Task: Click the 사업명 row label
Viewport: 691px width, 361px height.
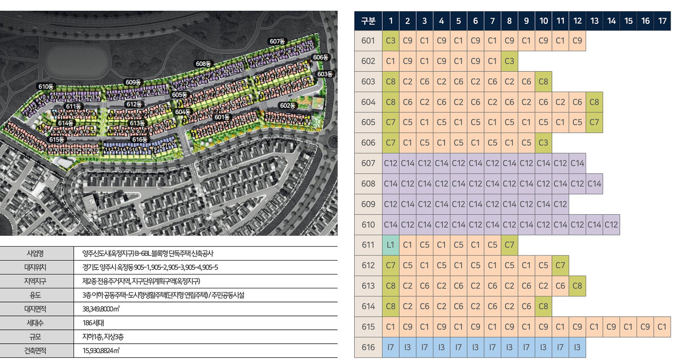Action: [x=35, y=254]
